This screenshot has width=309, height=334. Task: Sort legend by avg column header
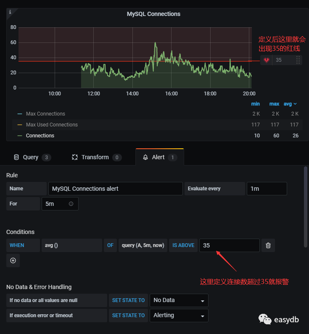coord(291,104)
